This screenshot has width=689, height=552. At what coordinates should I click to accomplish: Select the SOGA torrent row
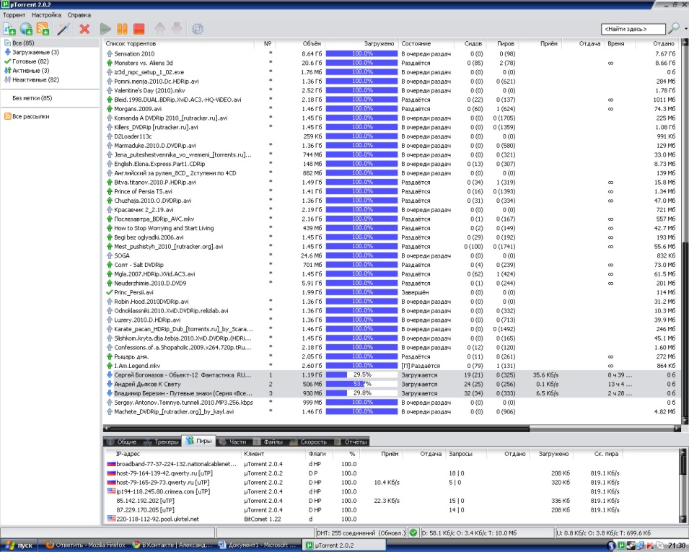pyautogui.click(x=391, y=255)
